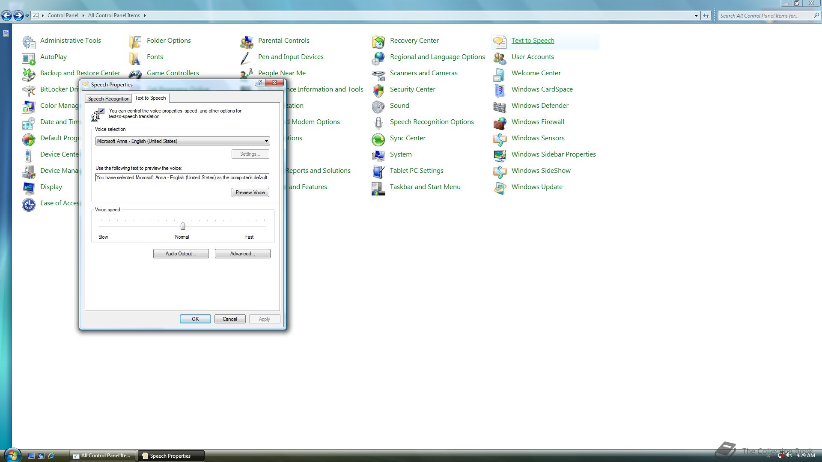The image size is (822, 462).
Task: Click the Speech Recognition Options microphone icon
Action: pos(378,123)
